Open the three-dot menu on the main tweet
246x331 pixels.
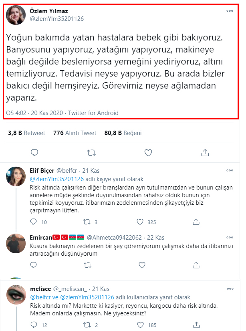[230, 11]
